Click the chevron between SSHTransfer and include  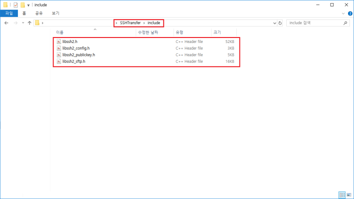[x=144, y=23]
